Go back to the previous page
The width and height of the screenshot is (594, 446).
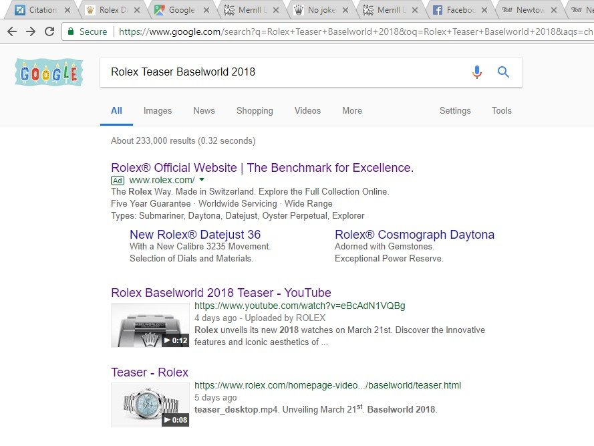pyautogui.click(x=12, y=31)
